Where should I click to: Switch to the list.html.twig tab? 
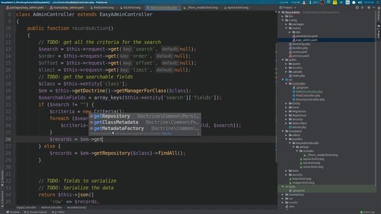coord(130,8)
